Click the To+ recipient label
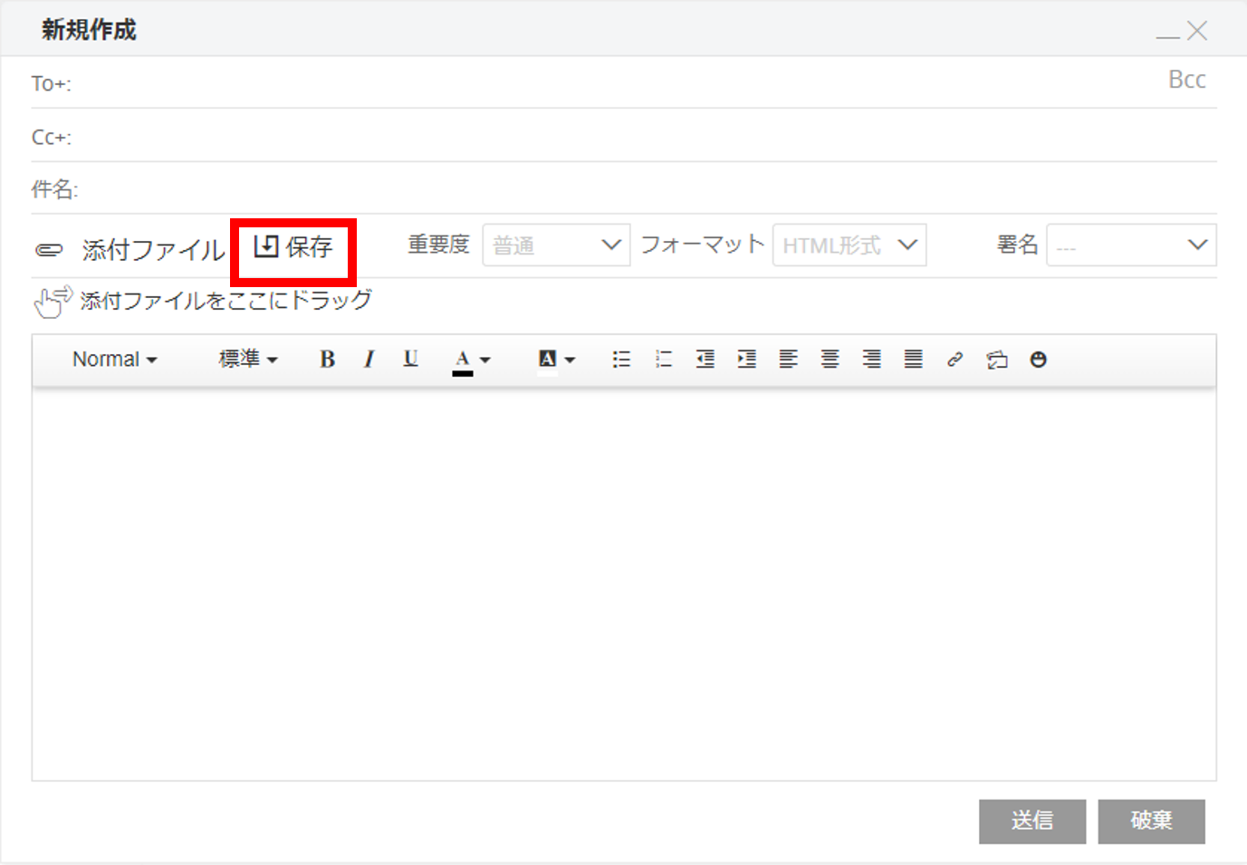The height and width of the screenshot is (865, 1247). click(x=51, y=83)
